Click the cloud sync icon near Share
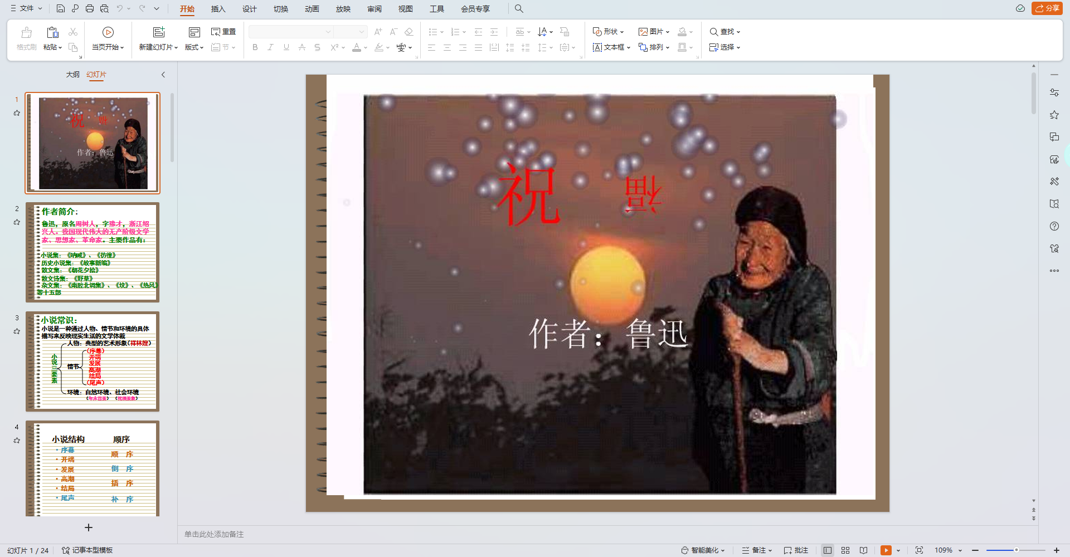This screenshot has height=557, width=1070. [x=1020, y=8]
